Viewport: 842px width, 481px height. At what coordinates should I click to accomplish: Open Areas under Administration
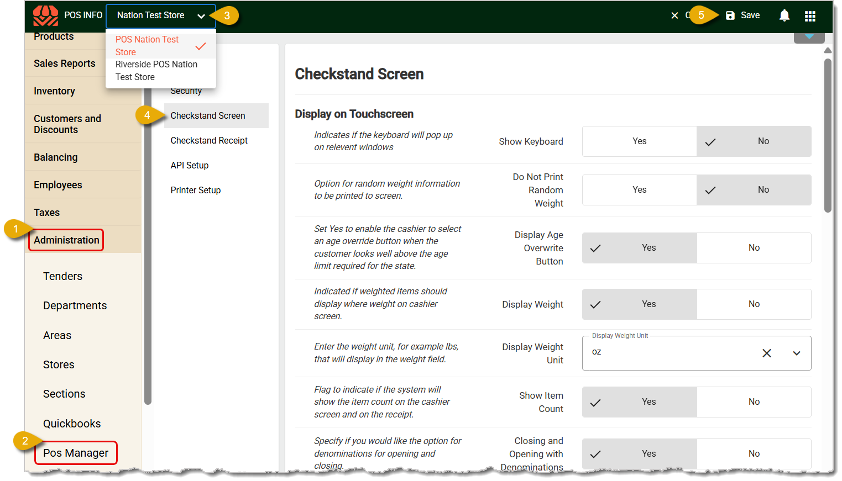(57, 336)
